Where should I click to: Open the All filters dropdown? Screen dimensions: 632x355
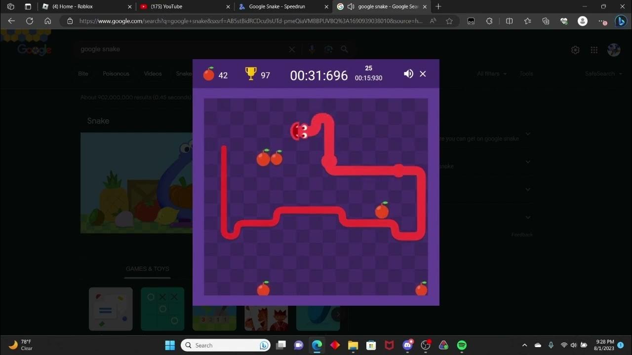tap(491, 73)
